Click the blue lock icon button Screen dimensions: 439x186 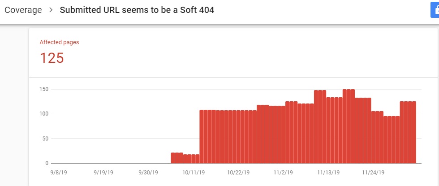[x=435, y=11]
